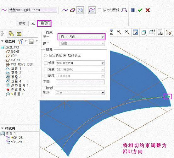Open the model tree show list icon
This screenshot has width=174, height=158.
31,41
